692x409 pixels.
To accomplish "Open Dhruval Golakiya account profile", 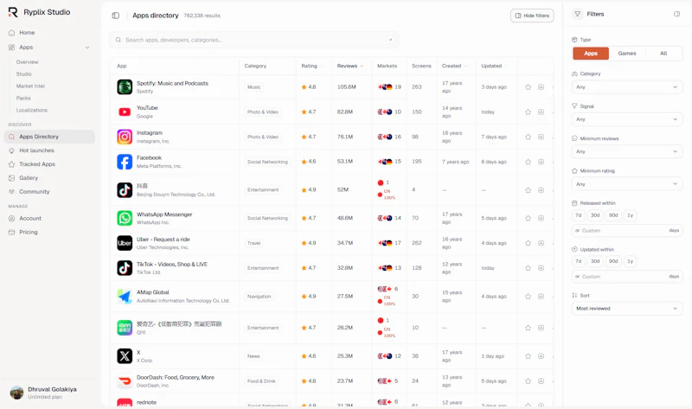I will point(43,393).
